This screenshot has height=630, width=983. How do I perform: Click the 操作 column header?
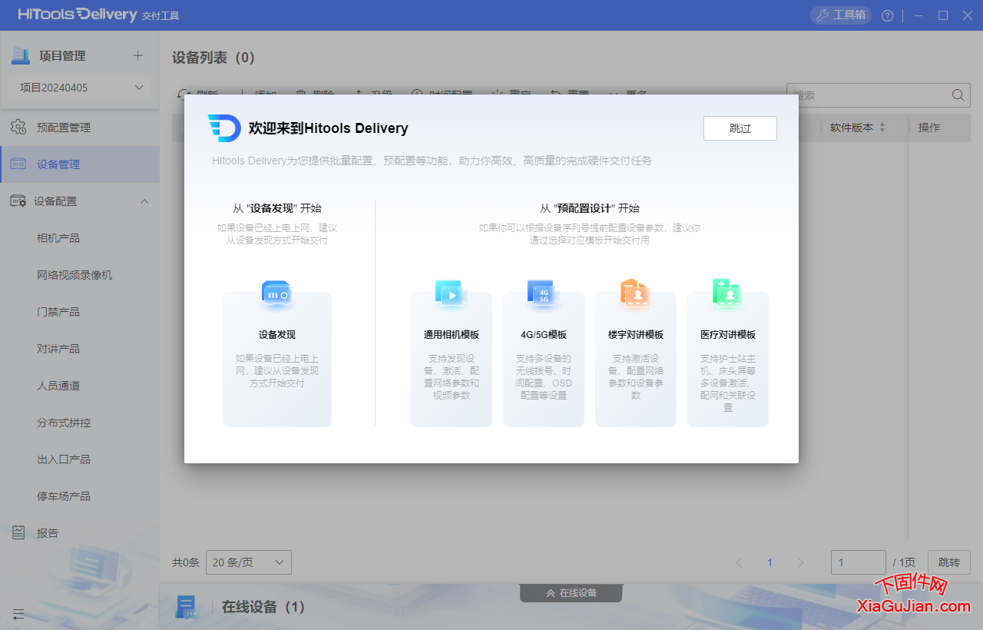click(929, 128)
